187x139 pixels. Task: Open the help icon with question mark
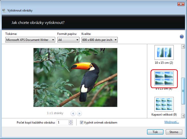[181, 37]
